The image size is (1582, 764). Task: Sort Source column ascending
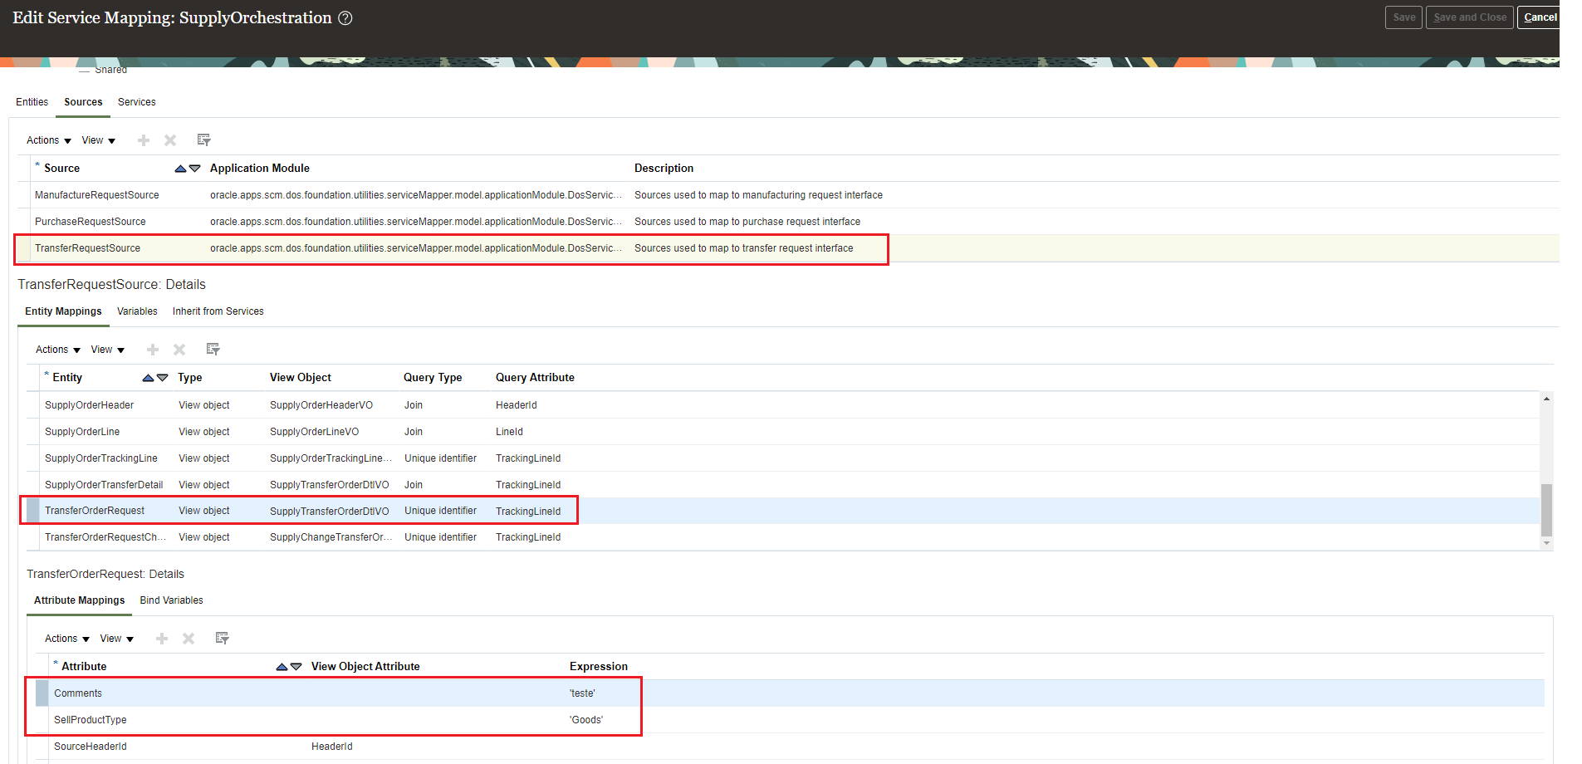(180, 169)
